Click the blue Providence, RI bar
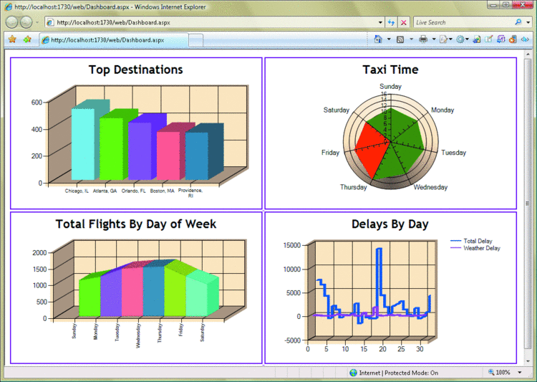The width and height of the screenshot is (537, 382). pyautogui.click(x=197, y=156)
